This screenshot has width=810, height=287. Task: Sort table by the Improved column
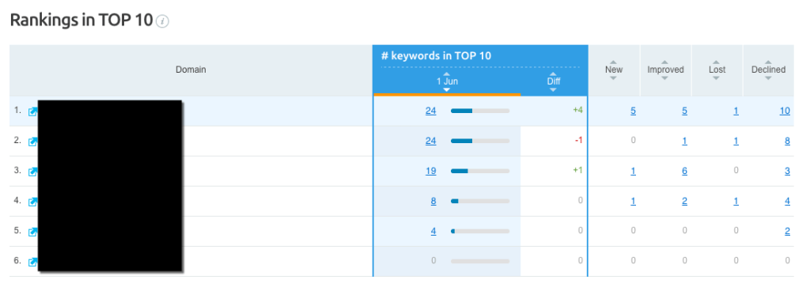[x=665, y=70]
